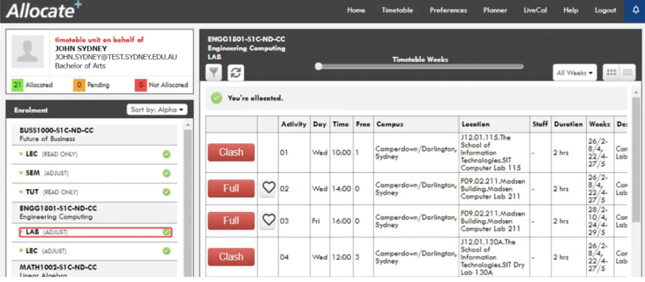Click John Sydney's profile avatar

(x=27, y=51)
